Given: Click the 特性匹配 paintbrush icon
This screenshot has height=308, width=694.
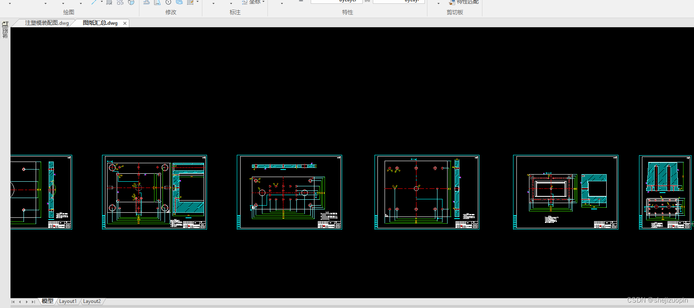Looking at the screenshot, I should [452, 2].
